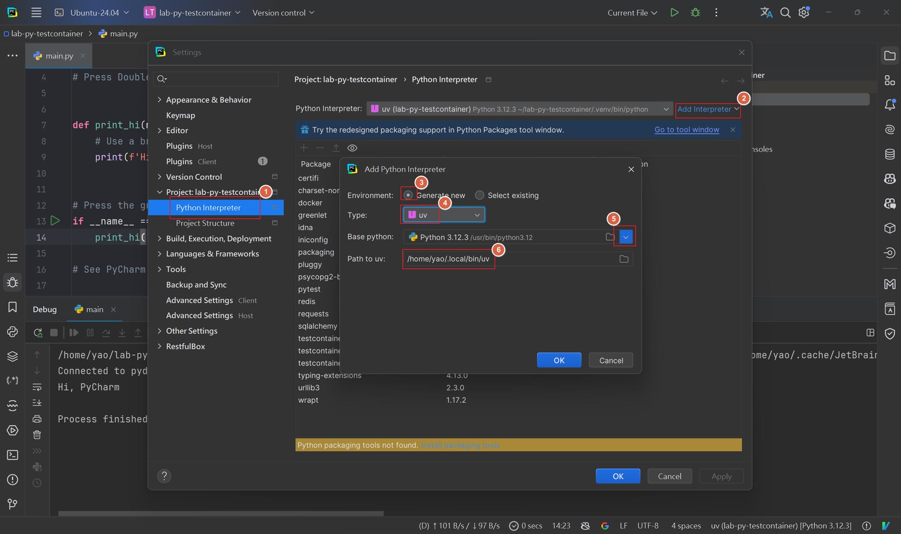Image resolution: width=901 pixels, height=534 pixels.
Task: Open the Problems exclamation icon
Action: coord(12,479)
